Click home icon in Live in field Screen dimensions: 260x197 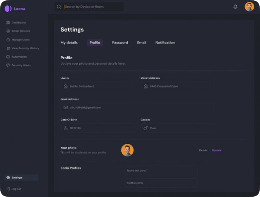(66, 86)
